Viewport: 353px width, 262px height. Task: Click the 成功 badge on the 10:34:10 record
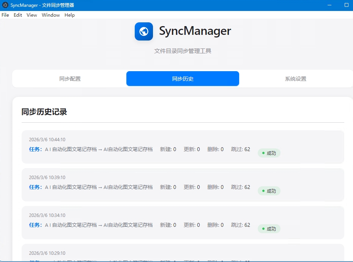pos(269,229)
